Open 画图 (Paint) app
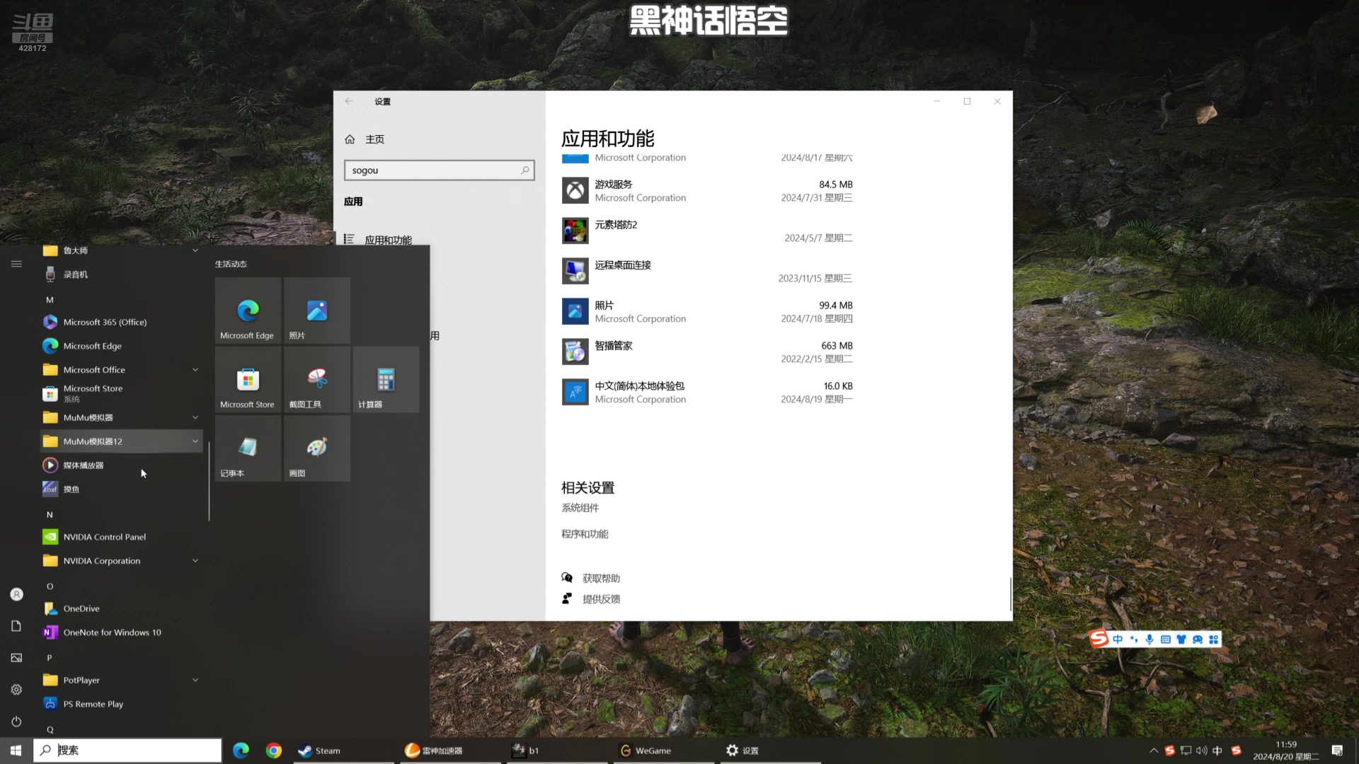The width and height of the screenshot is (1359, 764). click(x=316, y=451)
